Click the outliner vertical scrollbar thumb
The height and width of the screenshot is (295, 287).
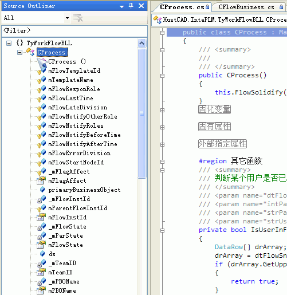[x=141, y=113]
